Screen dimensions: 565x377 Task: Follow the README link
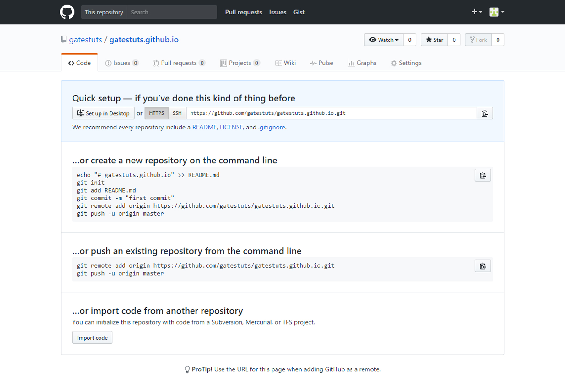(x=204, y=127)
